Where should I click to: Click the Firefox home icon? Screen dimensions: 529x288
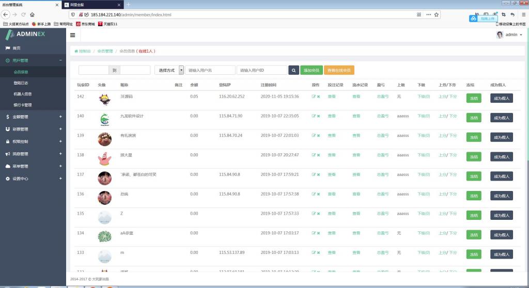coord(32,14)
